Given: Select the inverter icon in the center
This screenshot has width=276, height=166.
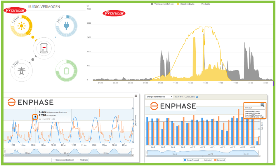Looking at the screenshot, I should click(x=44, y=48).
